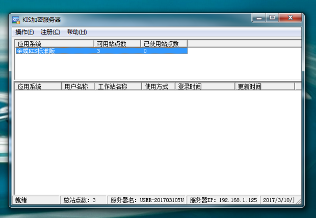Open the 帮助(H) menu
Image resolution: width=316 pixels, height=218 pixels.
click(77, 32)
